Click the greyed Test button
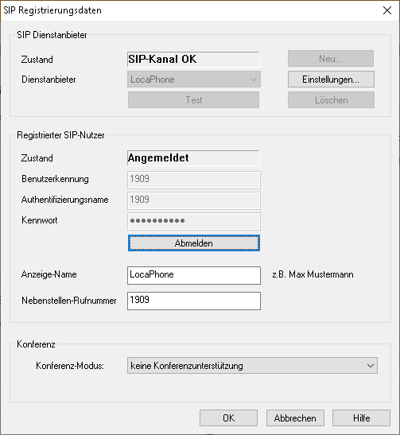This screenshot has width=400, height=435. click(x=194, y=100)
